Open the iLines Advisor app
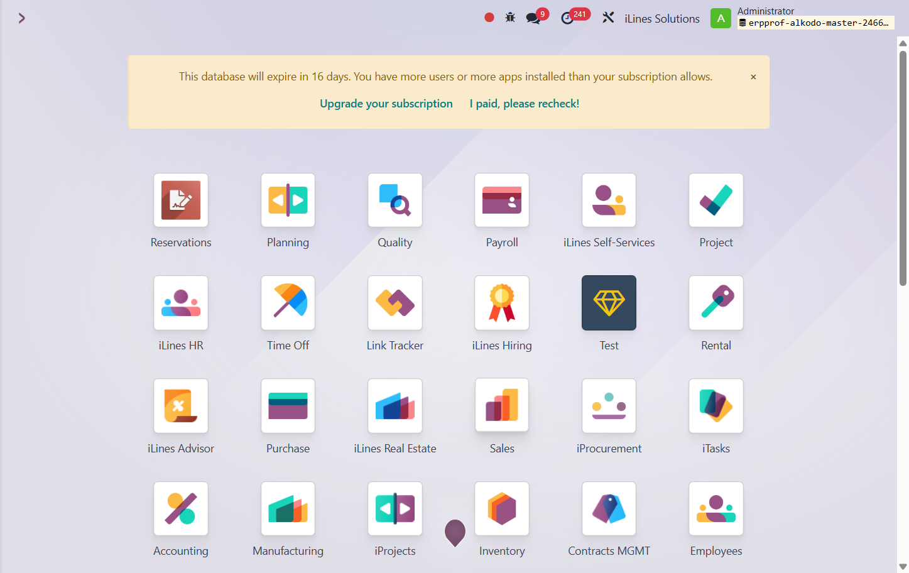Screen dimensions: 909x573 click(x=181, y=406)
